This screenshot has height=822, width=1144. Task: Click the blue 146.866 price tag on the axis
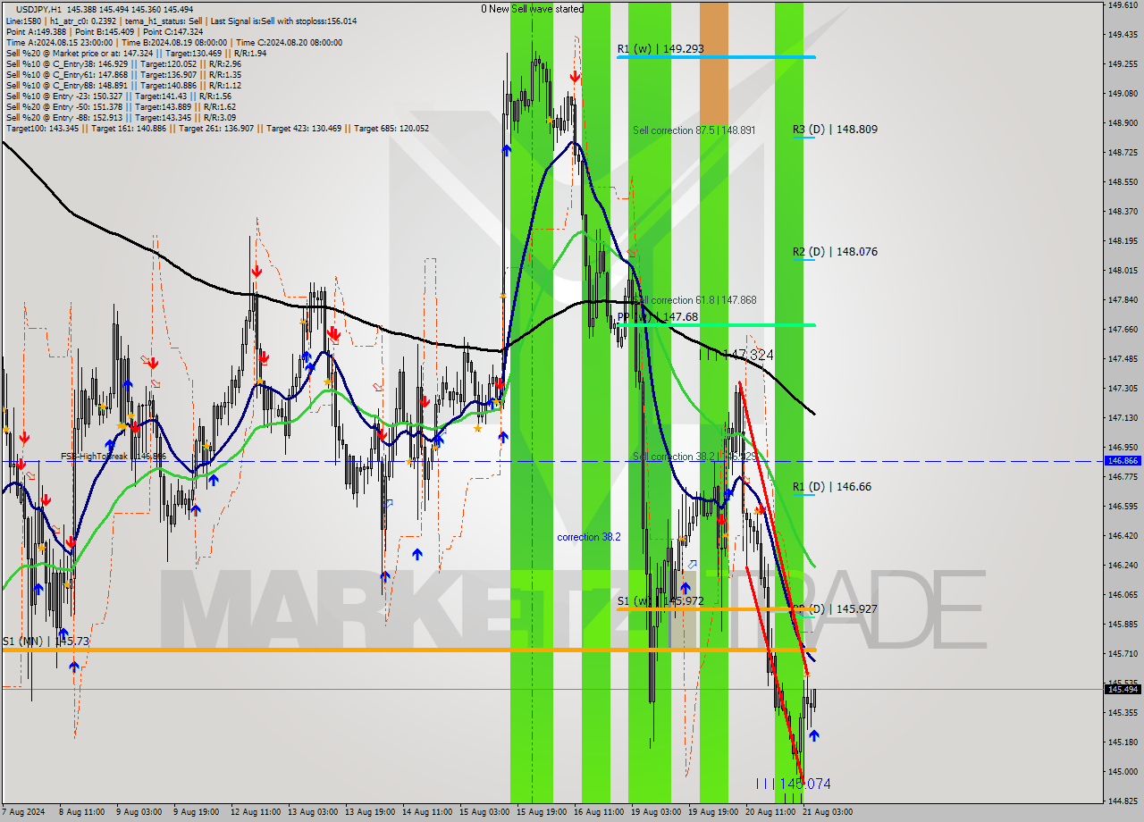pos(1123,461)
